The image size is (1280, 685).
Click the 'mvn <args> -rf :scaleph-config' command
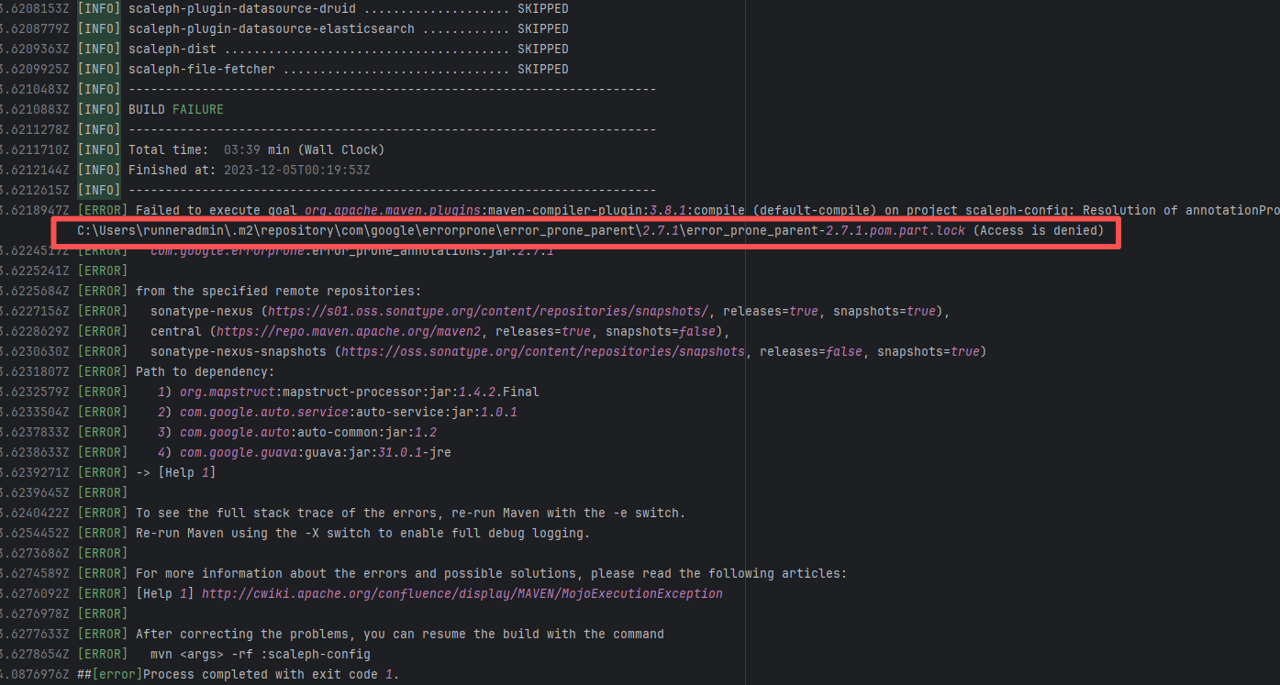click(260, 655)
